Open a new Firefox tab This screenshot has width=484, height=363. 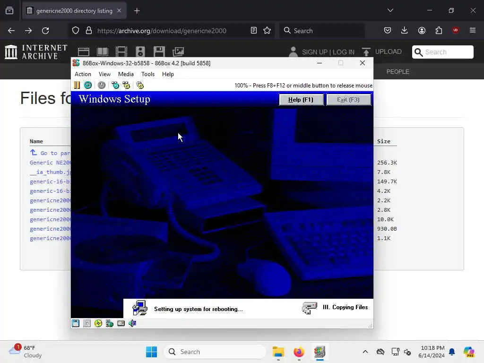tap(137, 11)
